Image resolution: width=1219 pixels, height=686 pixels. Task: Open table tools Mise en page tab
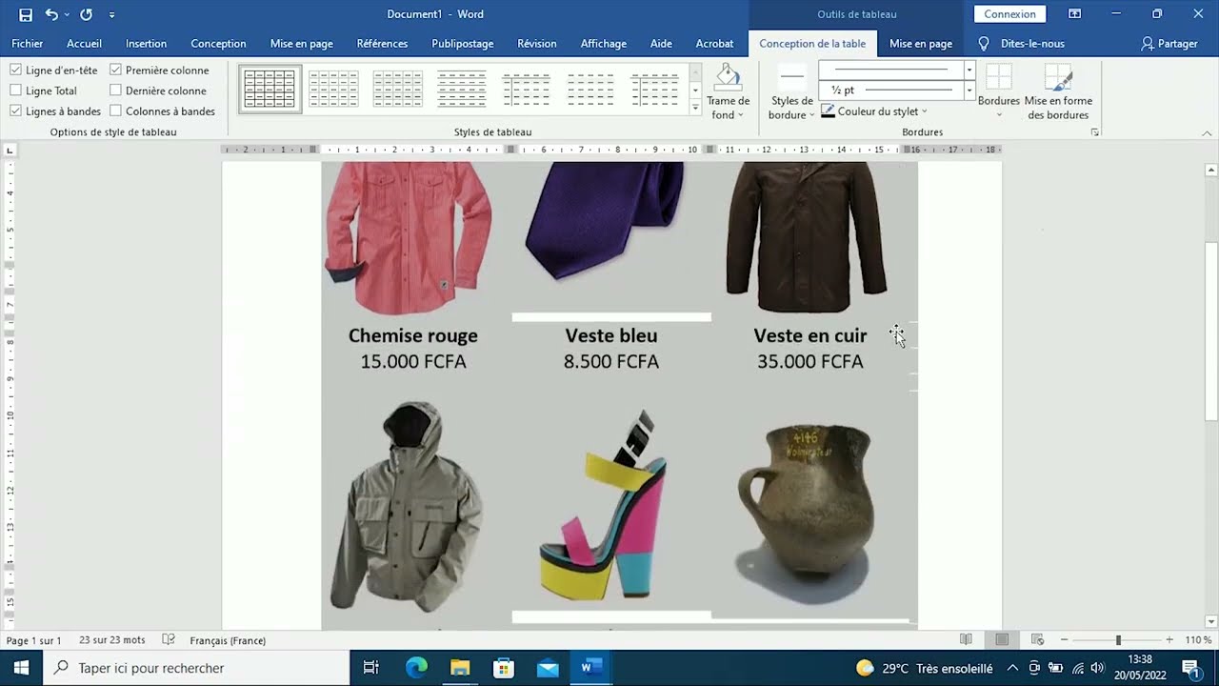921,44
